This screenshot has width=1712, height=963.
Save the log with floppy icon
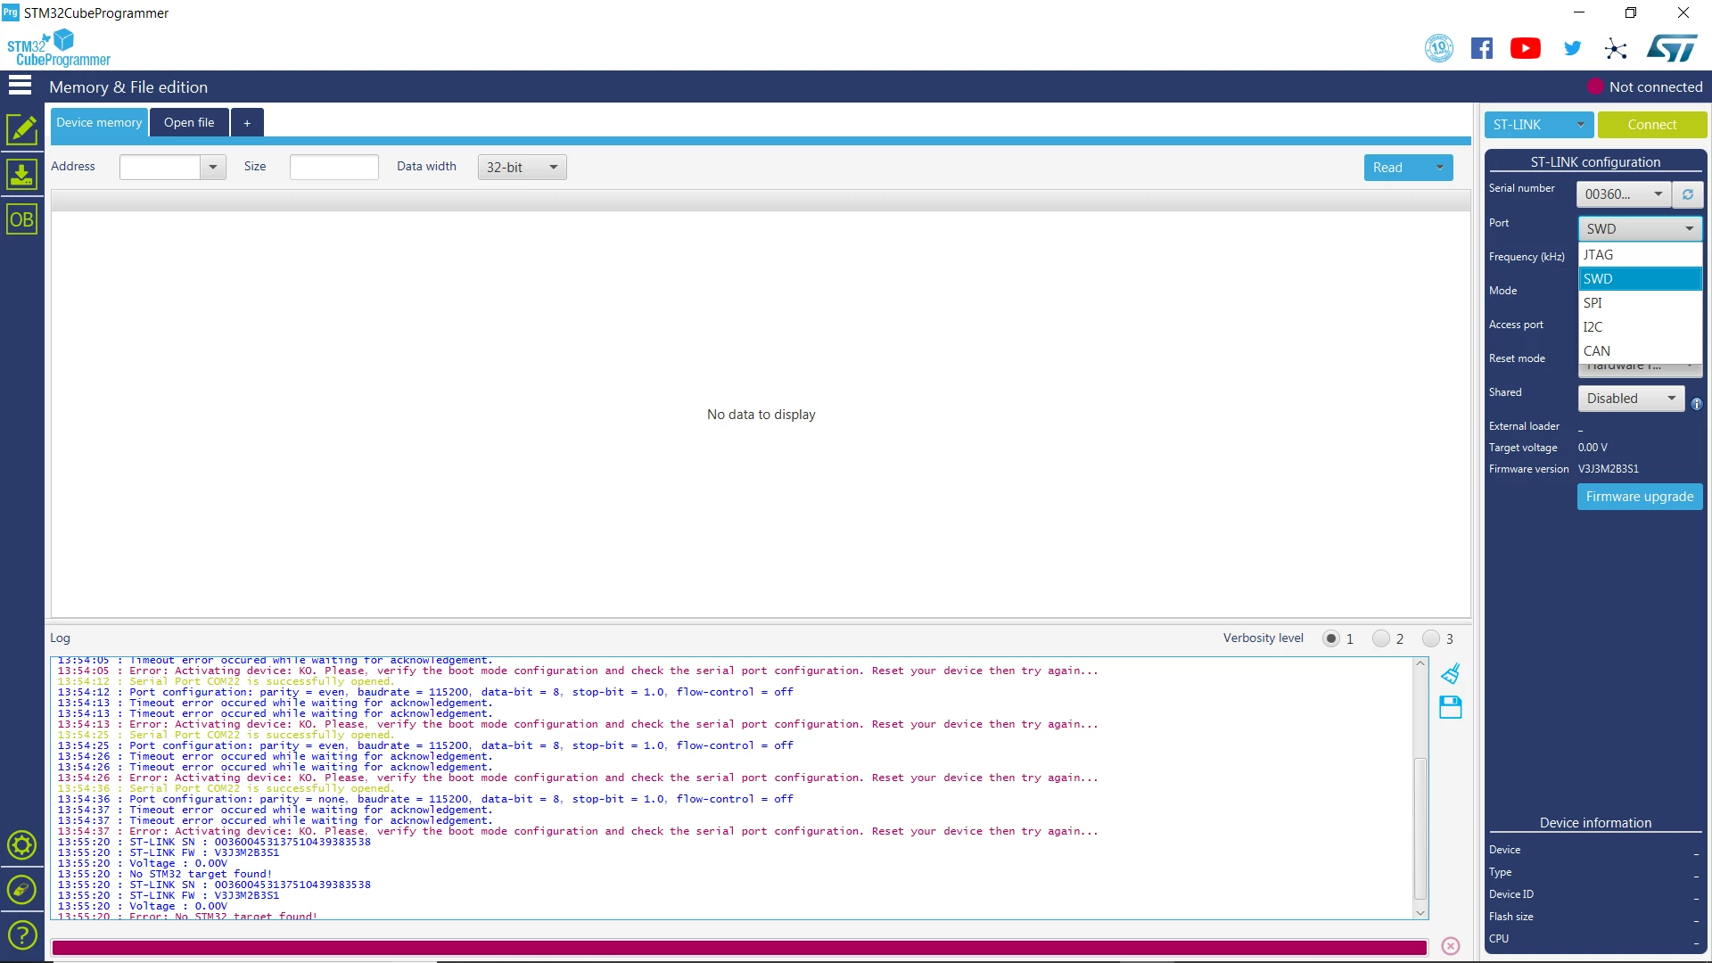pyautogui.click(x=1451, y=708)
